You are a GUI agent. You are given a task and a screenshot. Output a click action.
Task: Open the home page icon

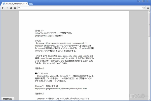pyautogui.click(x=15, y=8)
